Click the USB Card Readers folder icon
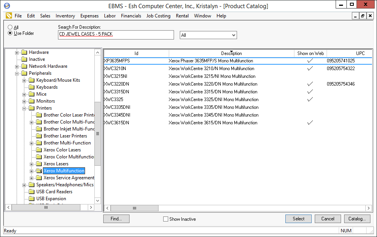This screenshot has width=377, height=237. (31, 192)
